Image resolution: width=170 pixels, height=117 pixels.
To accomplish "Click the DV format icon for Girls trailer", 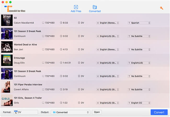I will click(79, 103).
